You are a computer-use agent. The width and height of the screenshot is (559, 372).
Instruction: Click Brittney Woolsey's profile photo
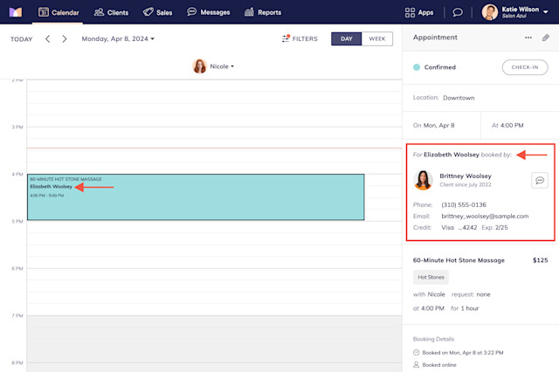pos(423,180)
